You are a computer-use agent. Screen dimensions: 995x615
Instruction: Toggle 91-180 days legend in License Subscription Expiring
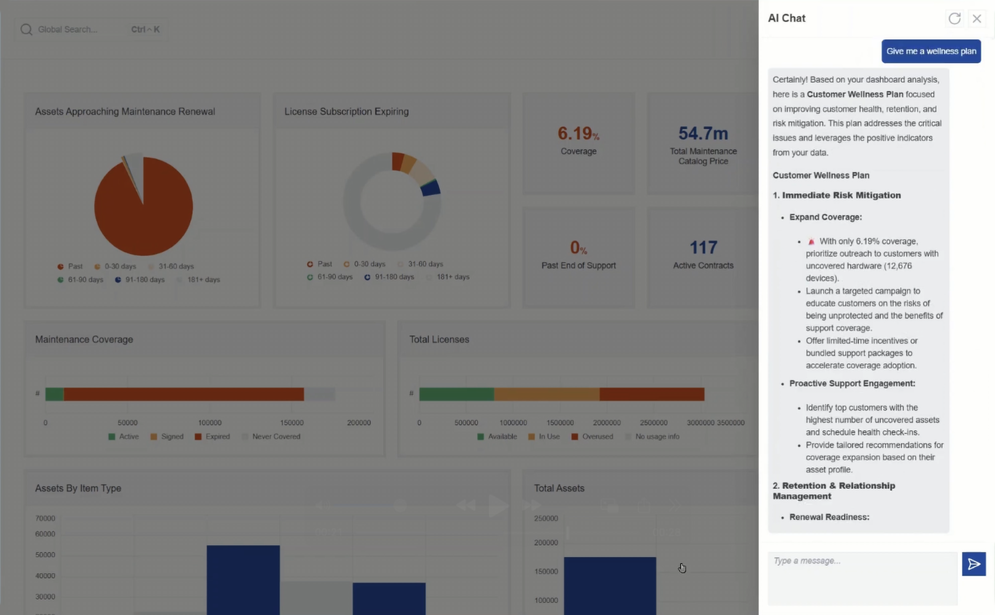point(389,277)
